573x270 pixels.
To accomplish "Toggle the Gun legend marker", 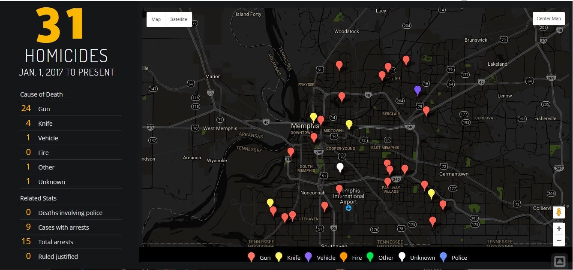I will (x=252, y=257).
